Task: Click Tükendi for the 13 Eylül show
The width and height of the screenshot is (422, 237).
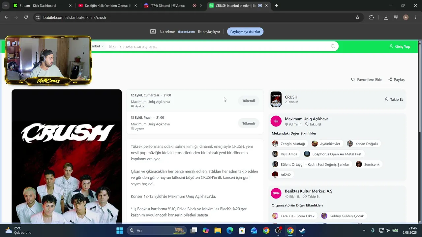Action: [249, 123]
